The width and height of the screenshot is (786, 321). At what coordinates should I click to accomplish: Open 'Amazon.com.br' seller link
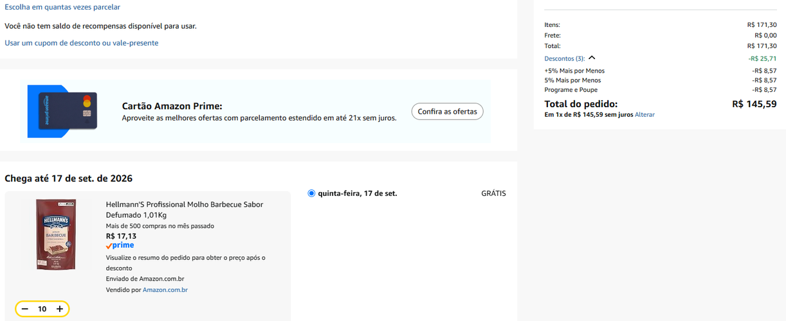(165, 290)
